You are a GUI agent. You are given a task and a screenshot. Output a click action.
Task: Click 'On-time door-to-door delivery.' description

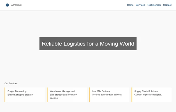click(x=107, y=95)
